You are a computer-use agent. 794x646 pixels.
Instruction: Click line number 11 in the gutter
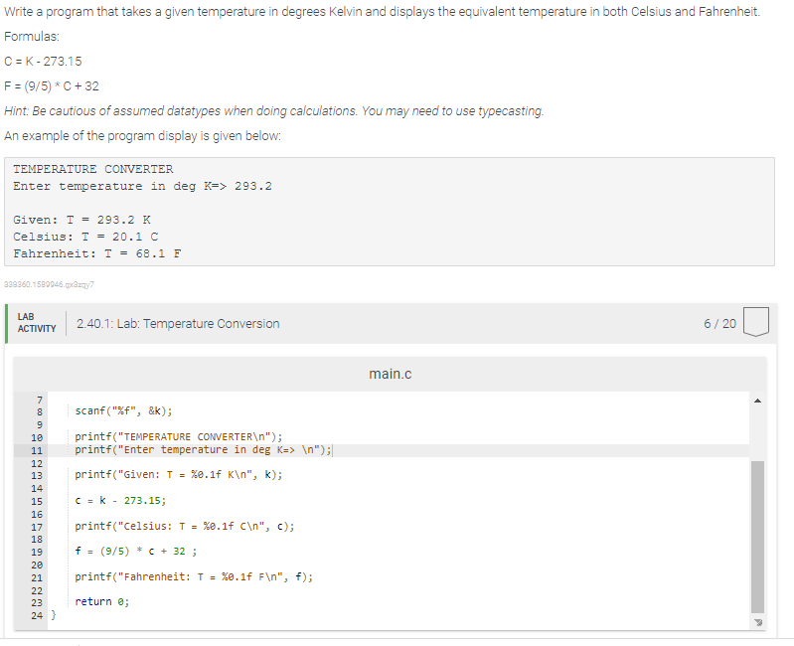[37, 450]
